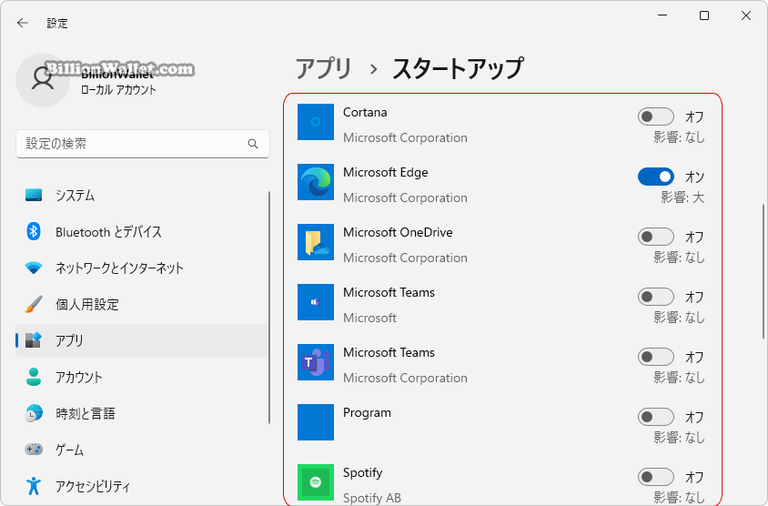
Task: Click the blank Program app icon
Action: 316,422
